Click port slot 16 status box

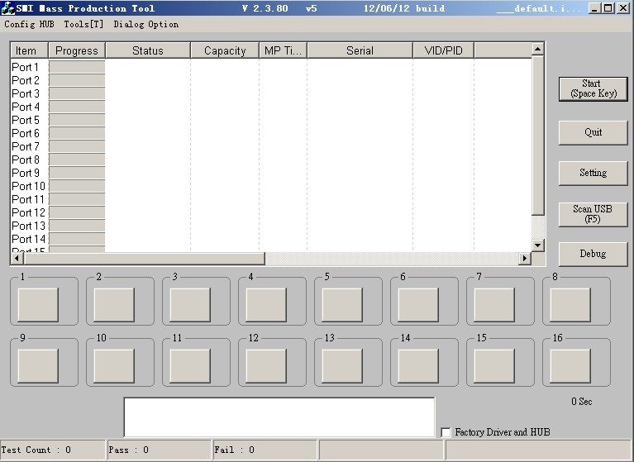(x=570, y=366)
